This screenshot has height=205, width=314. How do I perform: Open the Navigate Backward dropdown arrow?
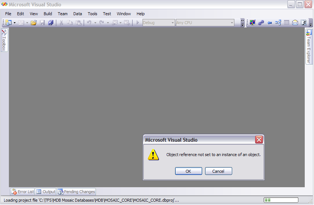121,23
